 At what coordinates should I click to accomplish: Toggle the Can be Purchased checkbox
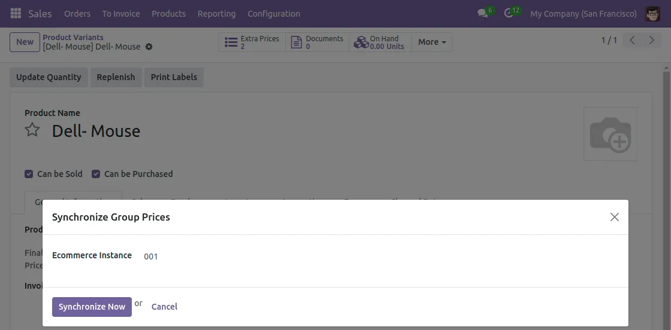pyautogui.click(x=96, y=174)
